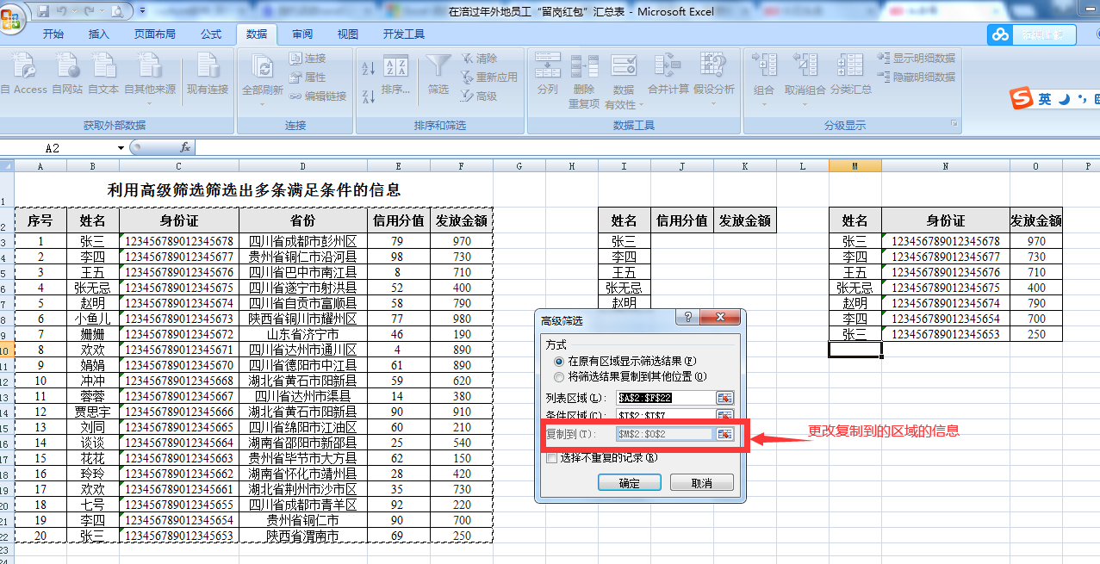Check 选择不重复的记录 checkbox
The image size is (1100, 564).
point(552,458)
